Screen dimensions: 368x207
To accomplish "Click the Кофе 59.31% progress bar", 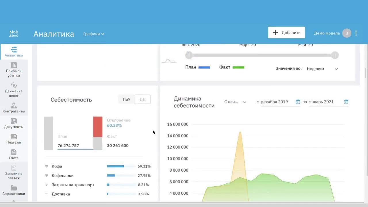I will pos(121,166).
